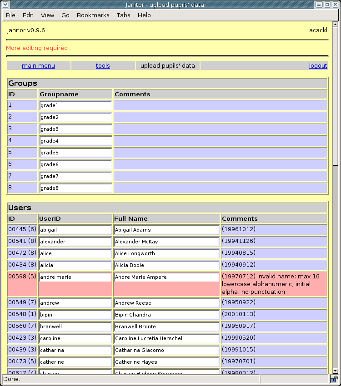The width and height of the screenshot is (341, 386).
Task: Click the comment '(20010113)'
Action: (x=239, y=314)
